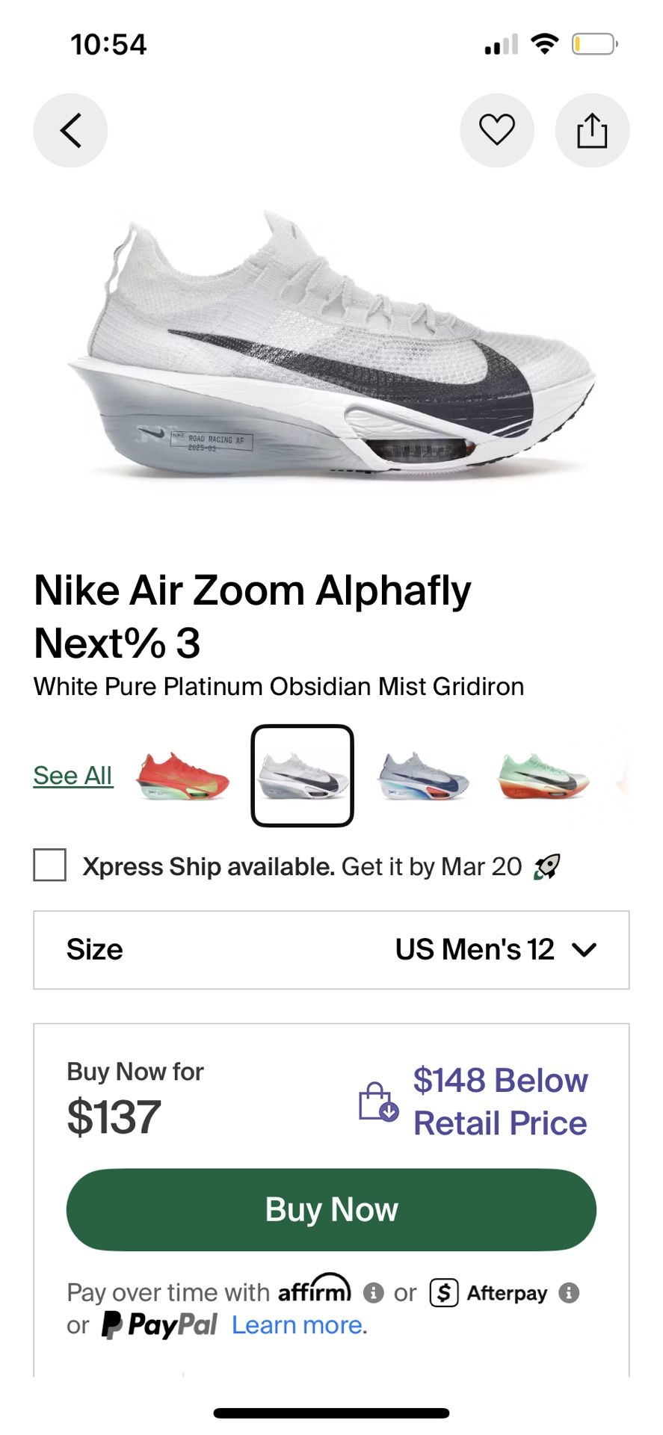
Task: Open the Size dropdown
Action: click(x=331, y=950)
